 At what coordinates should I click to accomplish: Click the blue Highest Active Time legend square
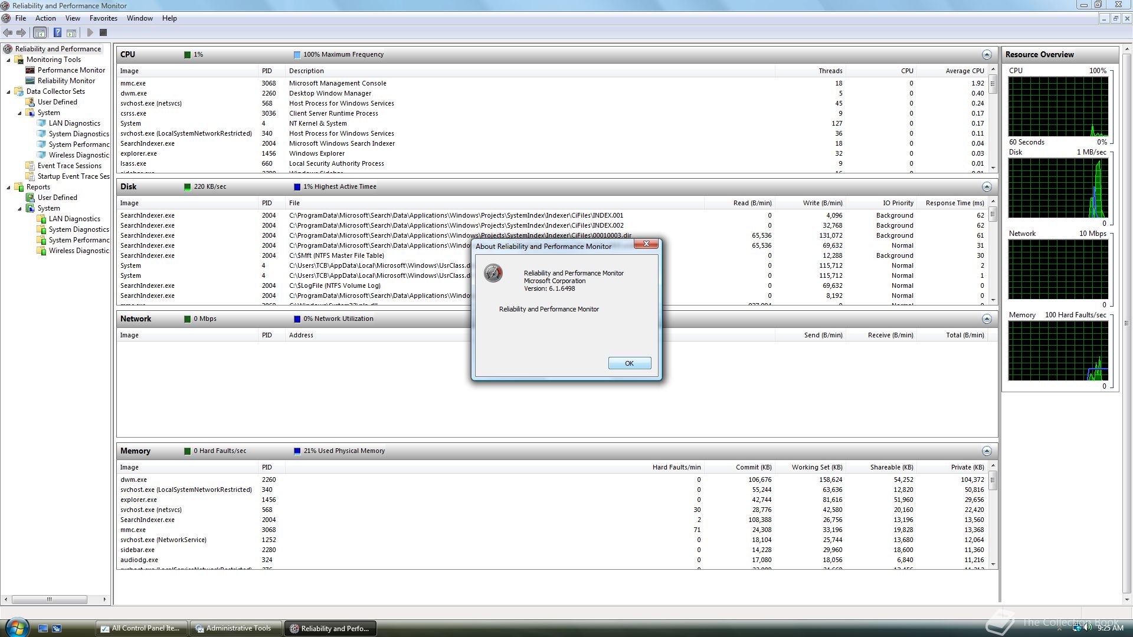[x=297, y=187]
